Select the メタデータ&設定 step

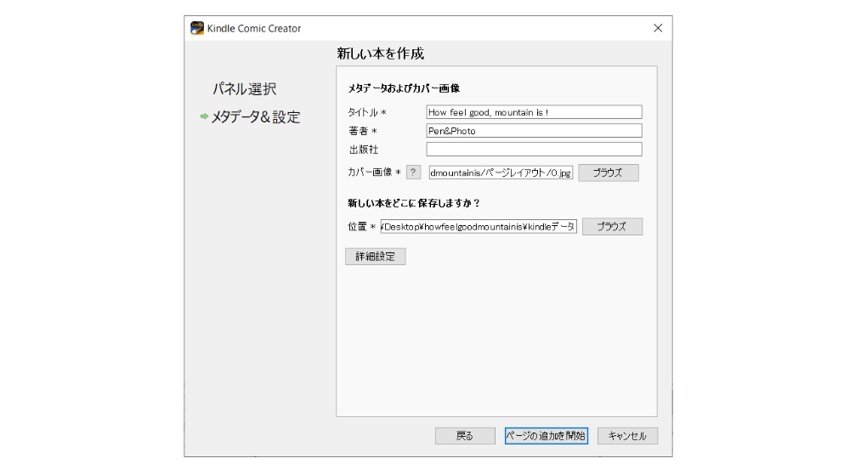[x=256, y=117]
